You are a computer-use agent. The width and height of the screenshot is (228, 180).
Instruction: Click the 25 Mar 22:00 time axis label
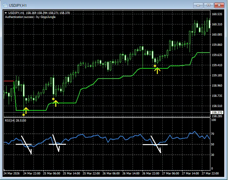coord(91,173)
